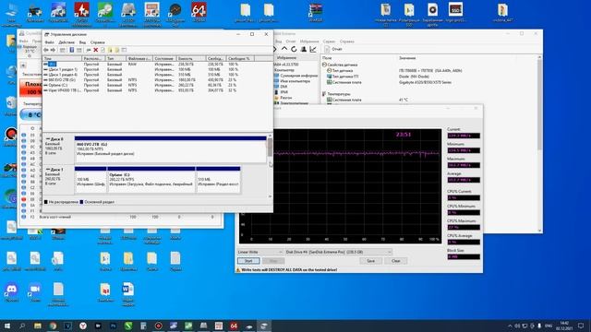Open the Сервис menu in AIDA64 window
Screen dimensions: 591x332
(329, 41)
